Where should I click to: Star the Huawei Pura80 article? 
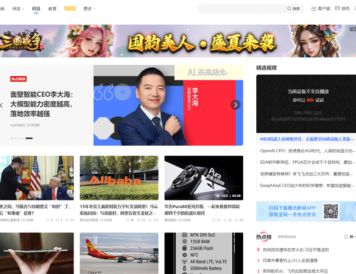[x=225, y=220]
